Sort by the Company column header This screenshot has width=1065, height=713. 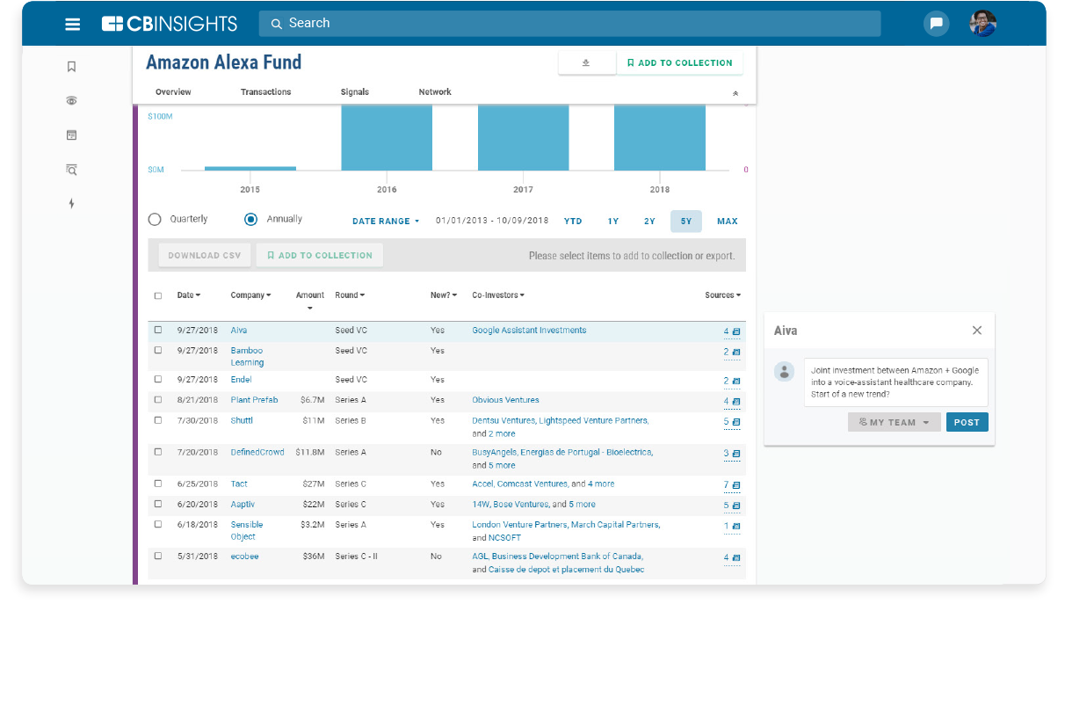pyautogui.click(x=250, y=295)
